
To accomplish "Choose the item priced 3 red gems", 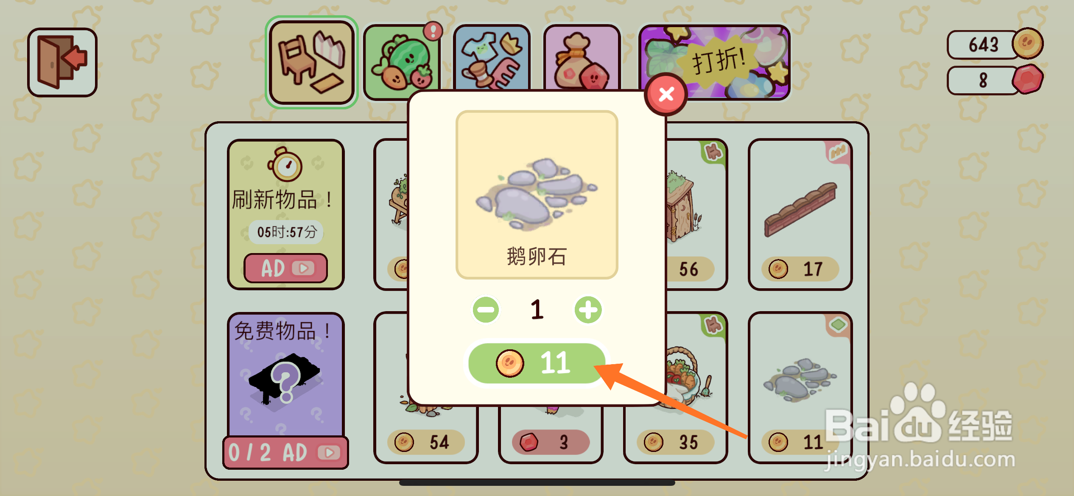I will tap(551, 442).
